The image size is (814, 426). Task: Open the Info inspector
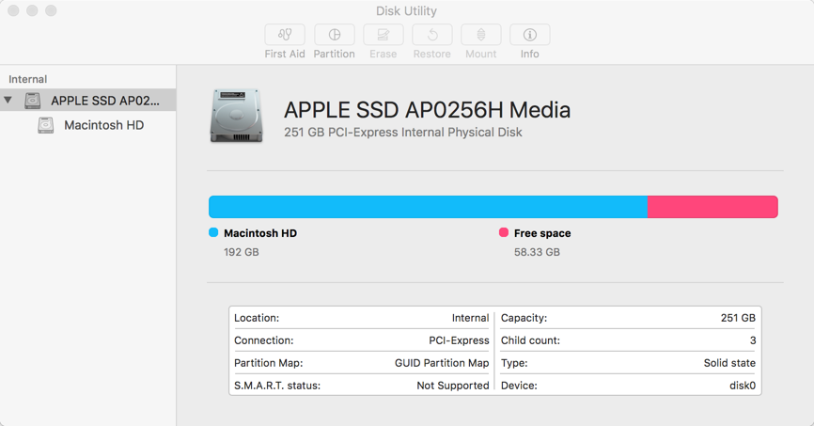click(530, 35)
